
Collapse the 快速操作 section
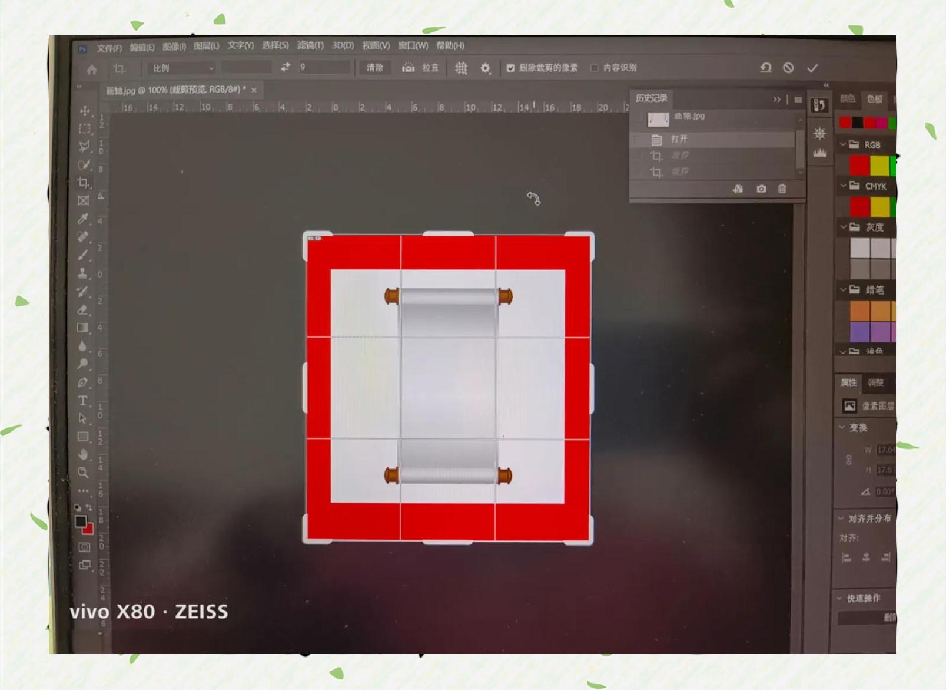tap(839, 597)
